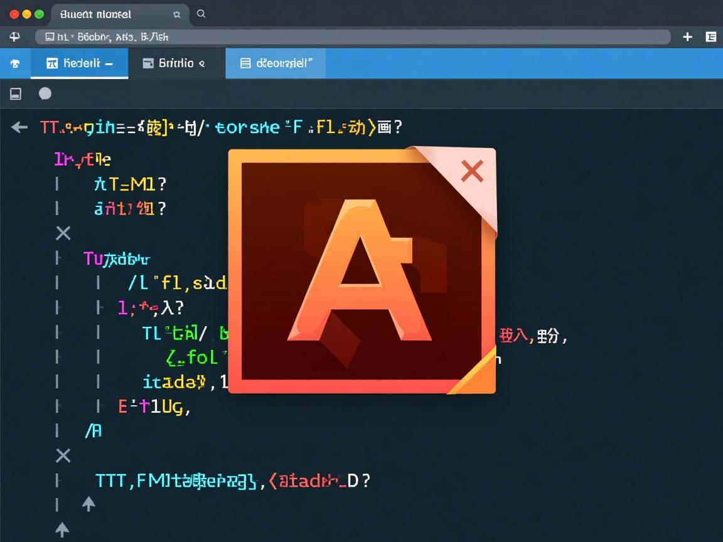This screenshot has width=723, height=542.
Task: Click the indented up arrow near the bottom
Action: [88, 504]
